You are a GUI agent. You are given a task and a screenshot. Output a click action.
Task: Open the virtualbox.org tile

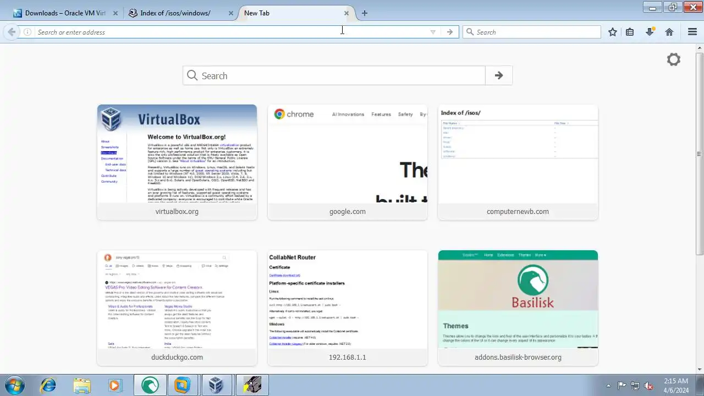(x=177, y=162)
